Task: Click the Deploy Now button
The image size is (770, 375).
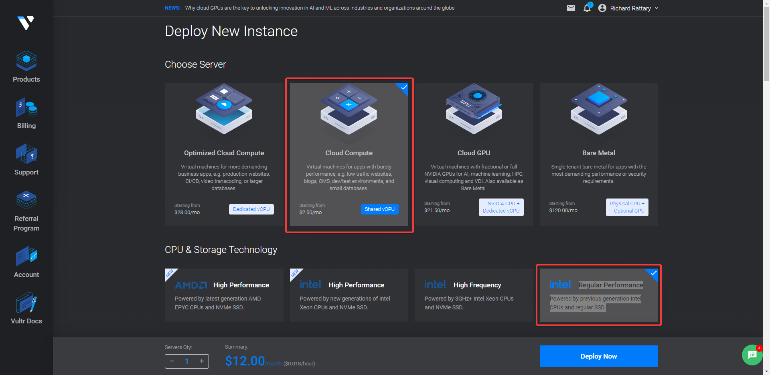Action: click(x=599, y=356)
